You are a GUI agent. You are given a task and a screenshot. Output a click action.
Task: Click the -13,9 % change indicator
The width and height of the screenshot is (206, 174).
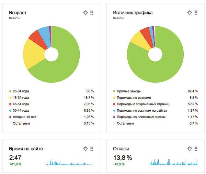pyautogui.click(x=119, y=164)
